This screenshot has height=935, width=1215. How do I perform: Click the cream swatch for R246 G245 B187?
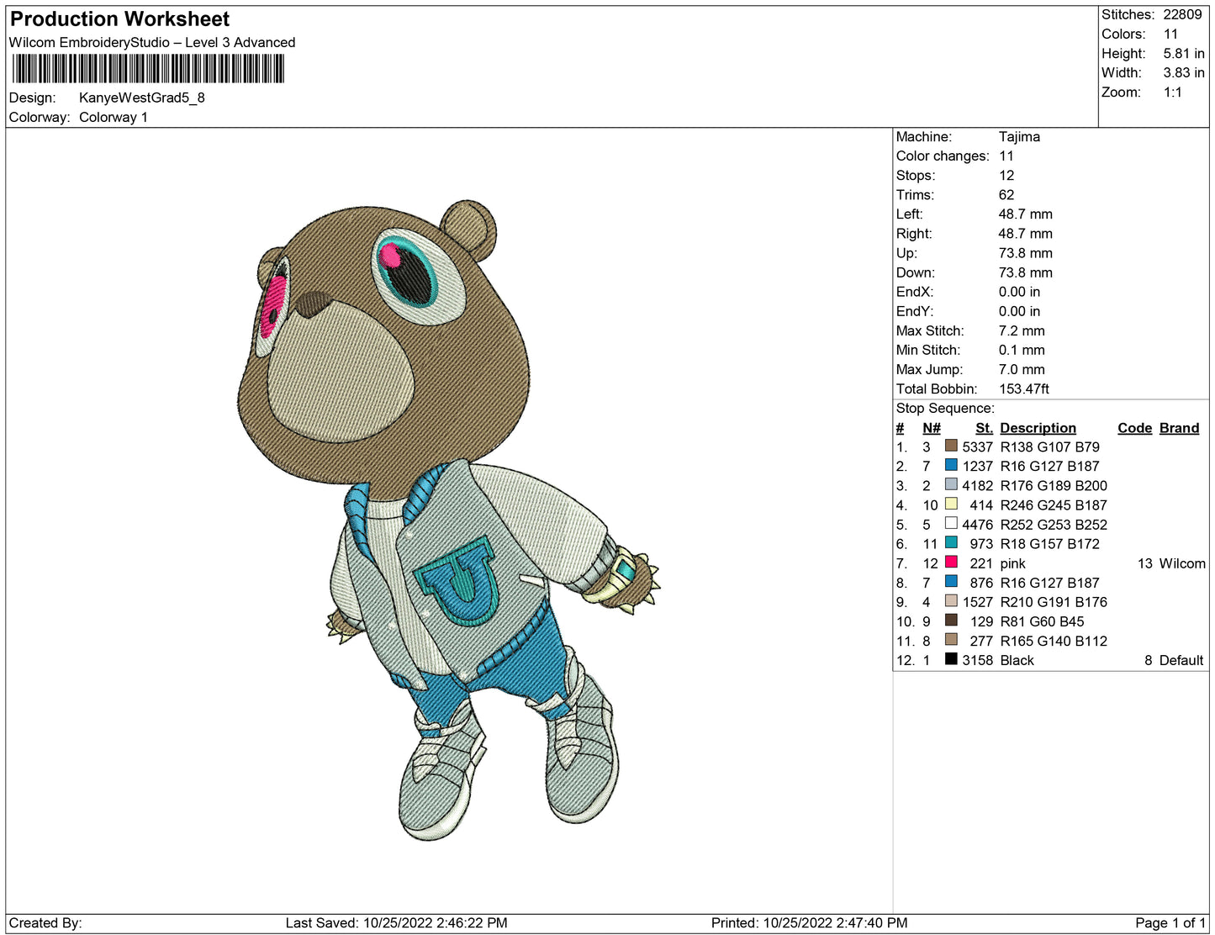click(951, 504)
